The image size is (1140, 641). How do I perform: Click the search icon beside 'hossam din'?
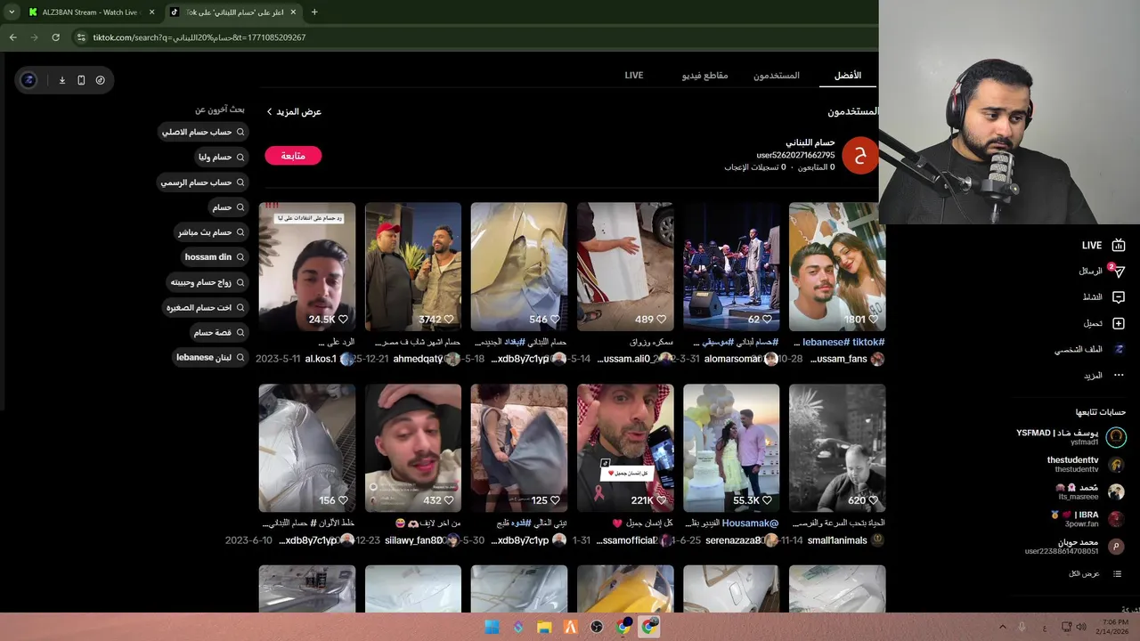(240, 257)
